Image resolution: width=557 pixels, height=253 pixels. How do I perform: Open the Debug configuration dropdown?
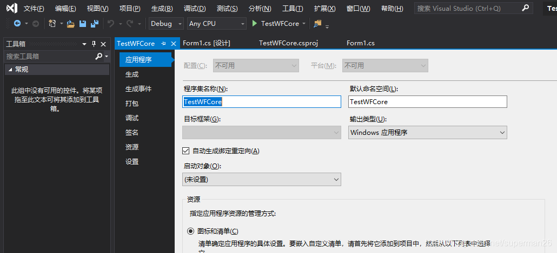166,23
